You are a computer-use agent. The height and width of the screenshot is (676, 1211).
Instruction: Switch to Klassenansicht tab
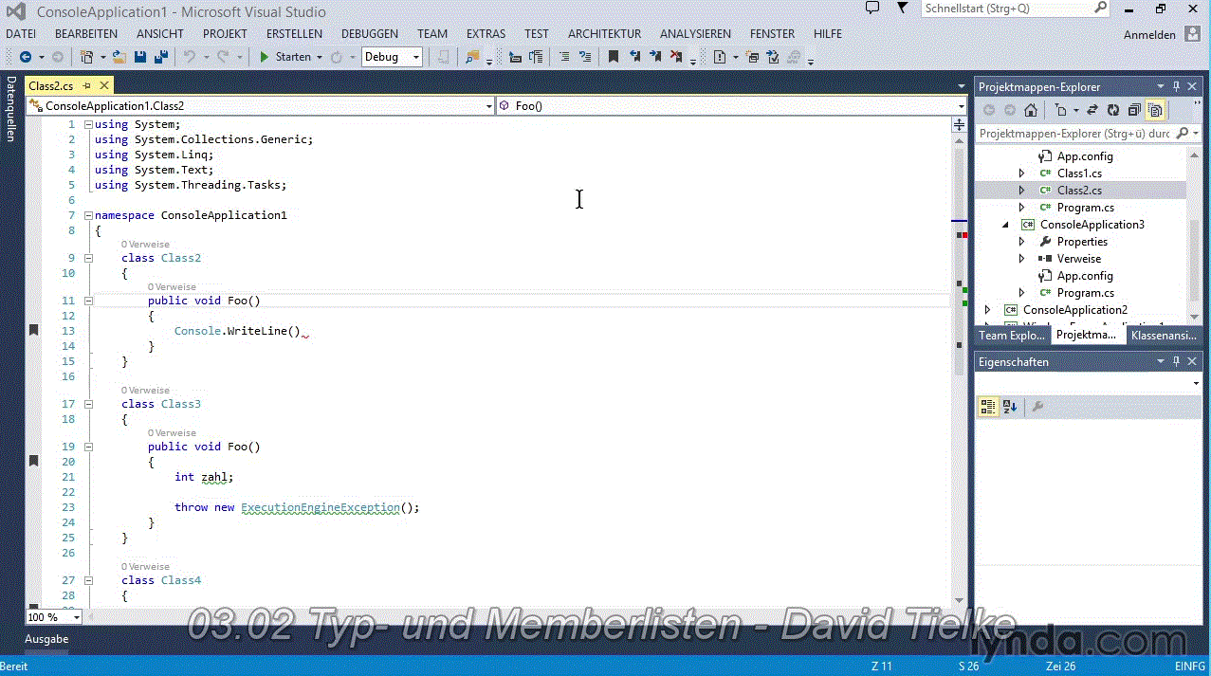[x=1165, y=336]
